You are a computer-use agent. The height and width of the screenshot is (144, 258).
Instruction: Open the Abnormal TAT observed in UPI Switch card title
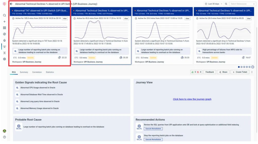(41, 11)
